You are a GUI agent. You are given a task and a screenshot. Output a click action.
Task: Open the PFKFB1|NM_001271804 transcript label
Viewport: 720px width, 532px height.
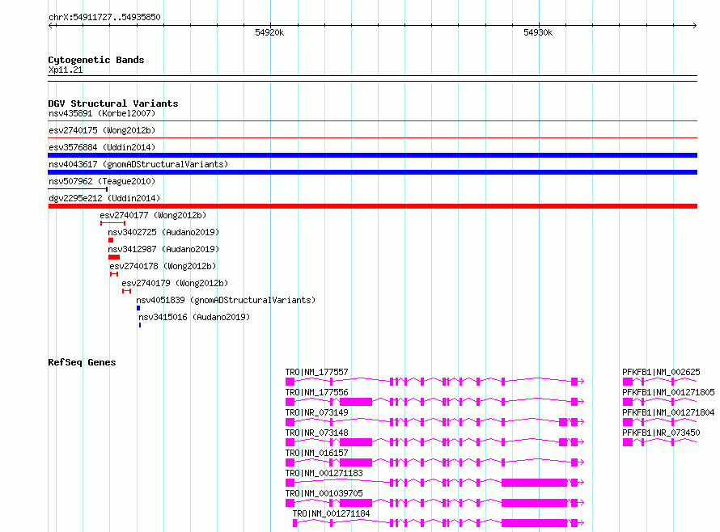668,412
